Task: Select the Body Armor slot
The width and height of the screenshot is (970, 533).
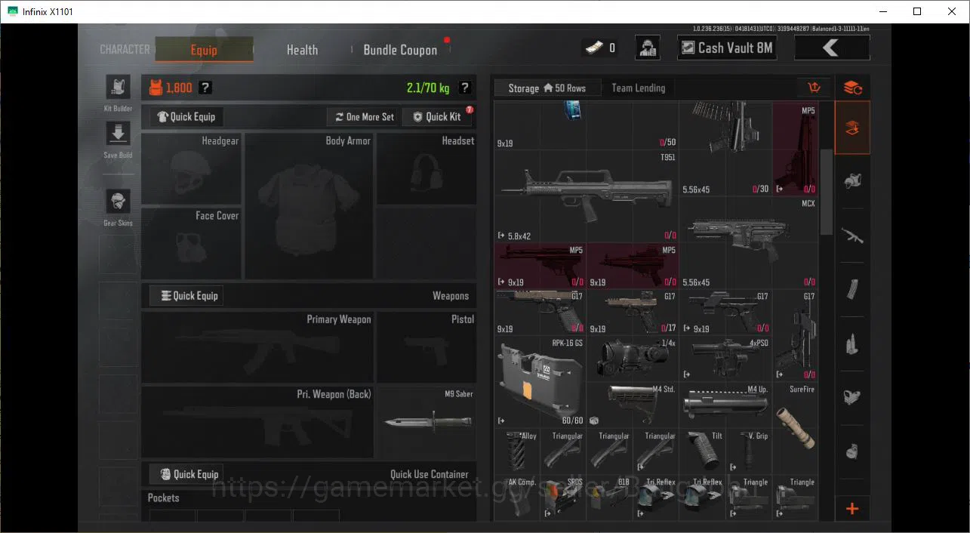Action: pyautogui.click(x=309, y=206)
